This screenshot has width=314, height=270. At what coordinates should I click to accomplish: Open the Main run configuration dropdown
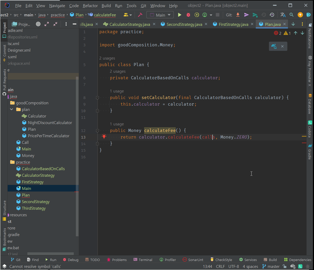coord(160,15)
